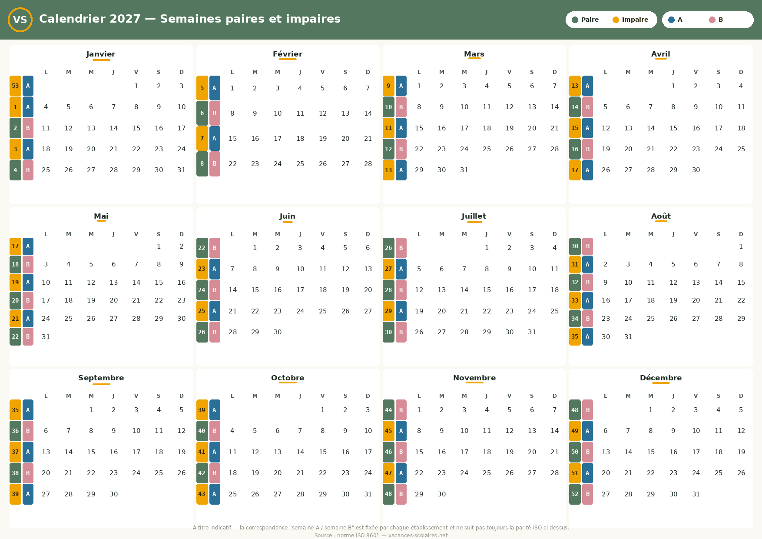Click day 11 in Novembre
762x539 pixels.
[487, 431]
